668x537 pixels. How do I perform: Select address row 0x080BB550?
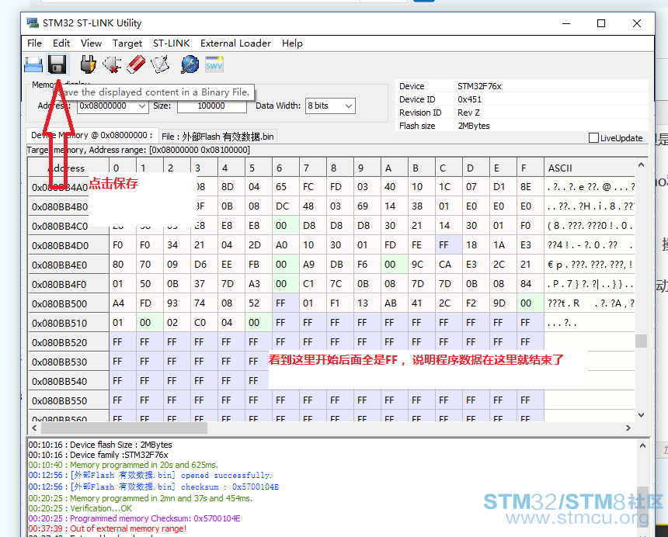(68, 401)
